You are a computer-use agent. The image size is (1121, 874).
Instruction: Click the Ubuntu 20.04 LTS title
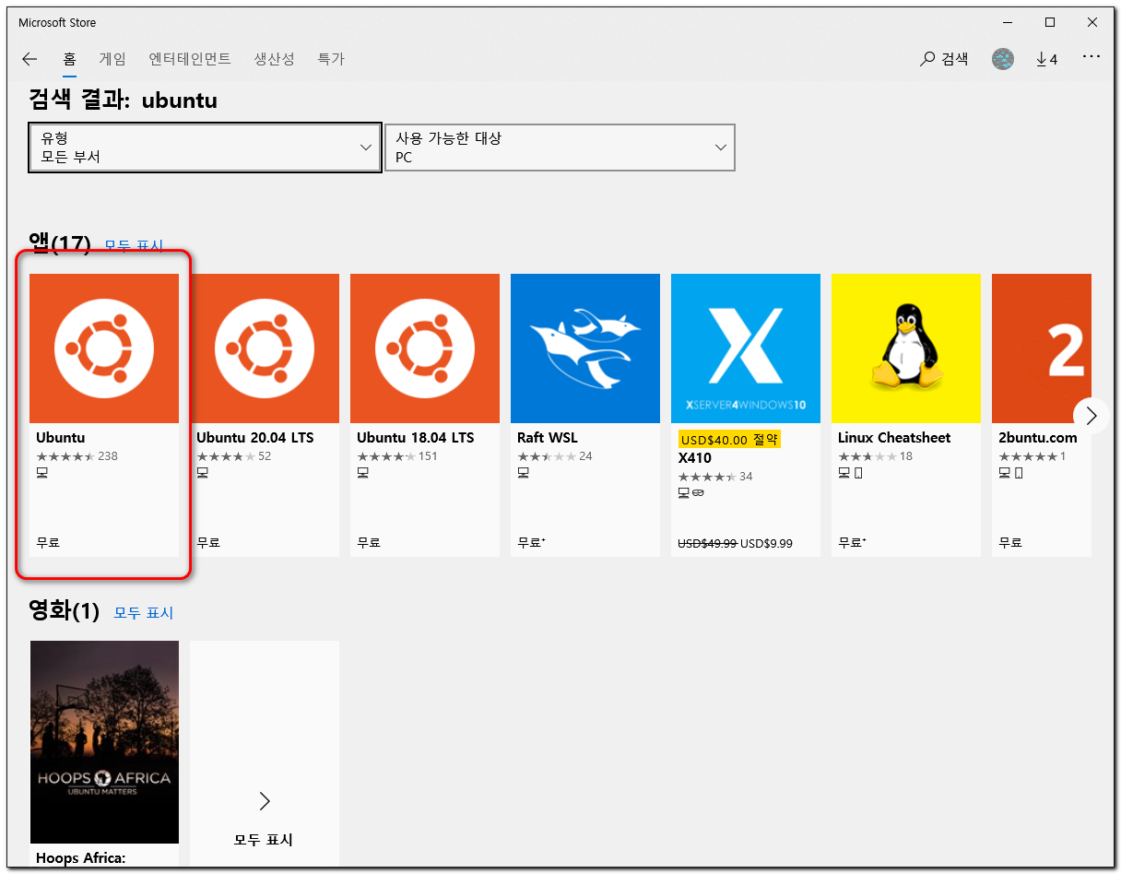tap(255, 438)
